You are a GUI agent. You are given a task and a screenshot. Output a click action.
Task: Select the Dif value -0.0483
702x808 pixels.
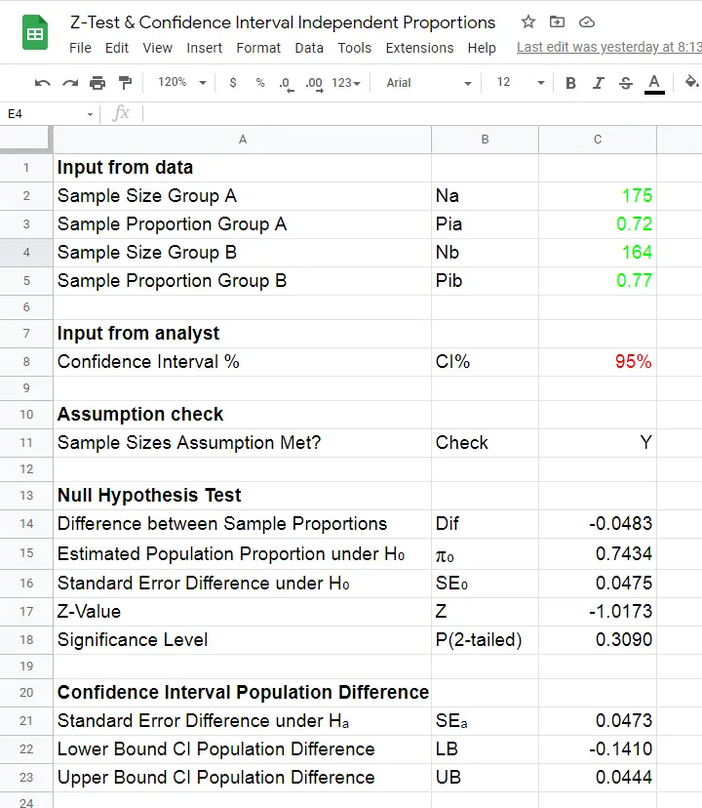pyautogui.click(x=598, y=524)
